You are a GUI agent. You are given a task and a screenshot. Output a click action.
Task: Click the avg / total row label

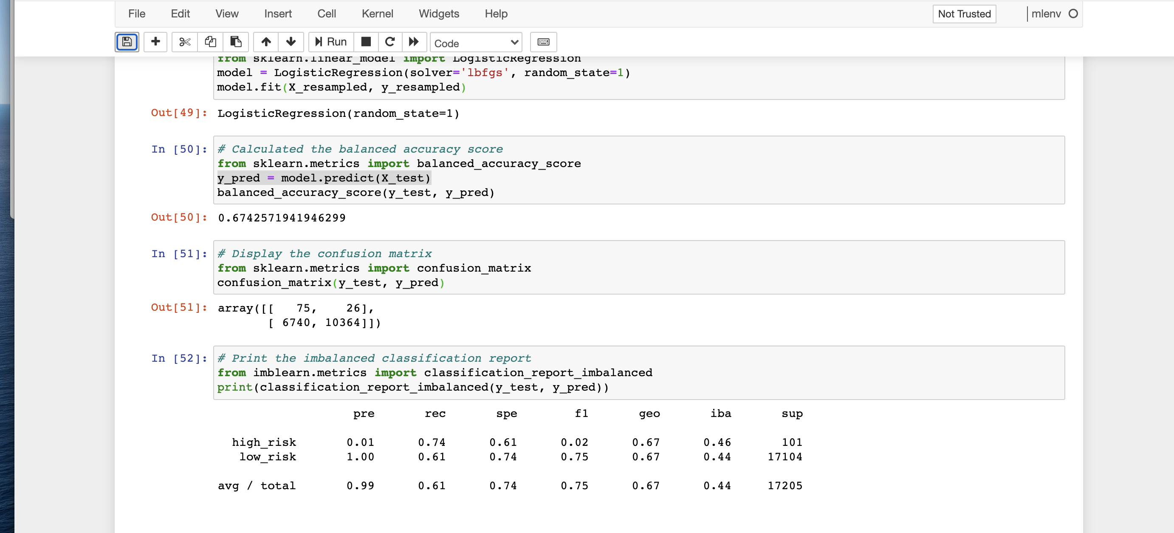coord(257,485)
